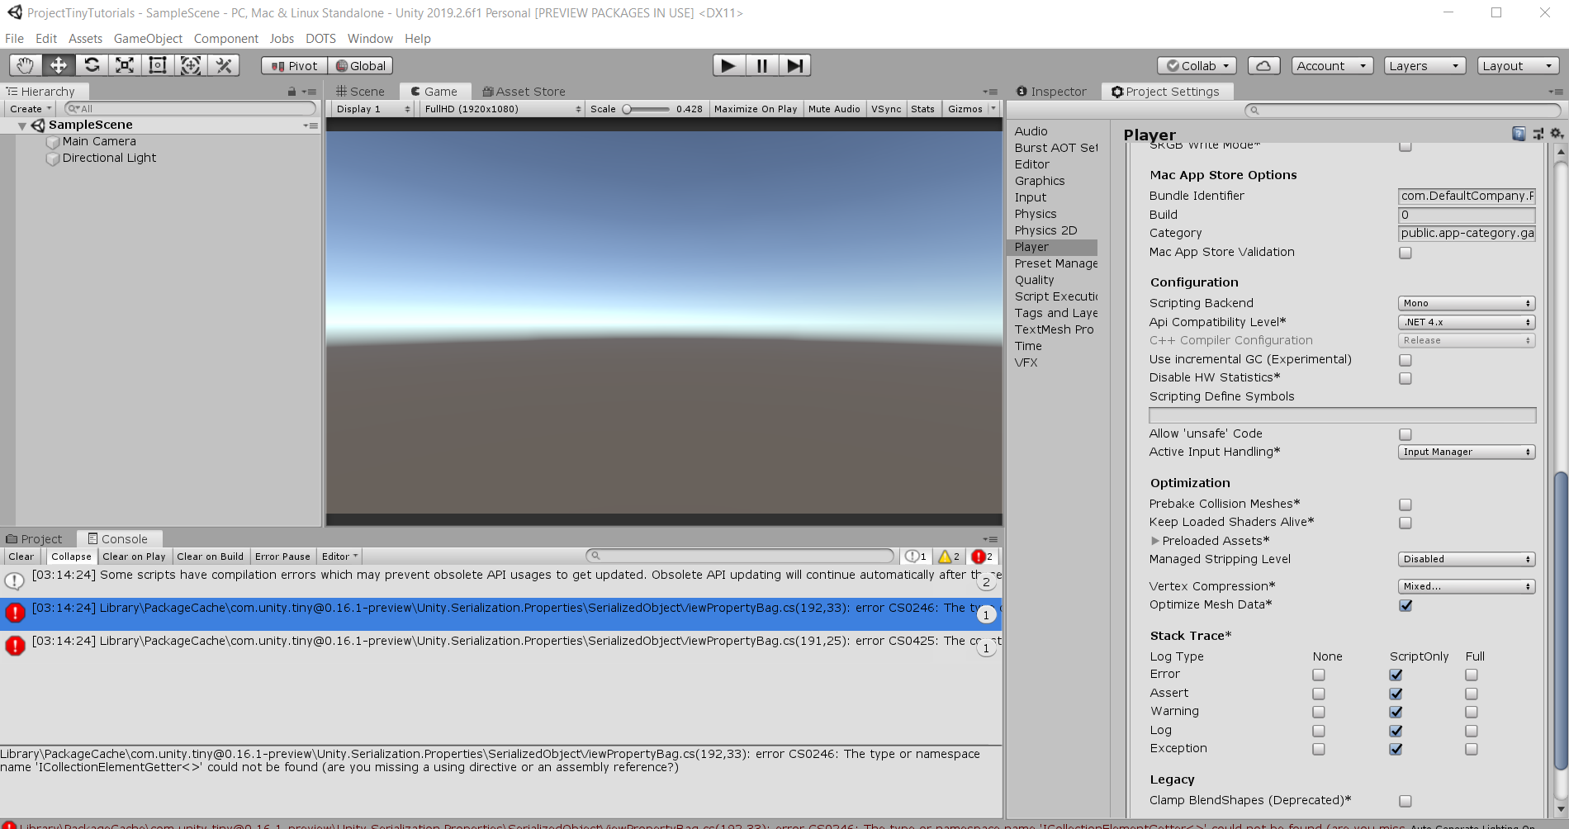The height and width of the screenshot is (829, 1569).
Task: Expand Preloaded Assets section
Action: point(1155,541)
